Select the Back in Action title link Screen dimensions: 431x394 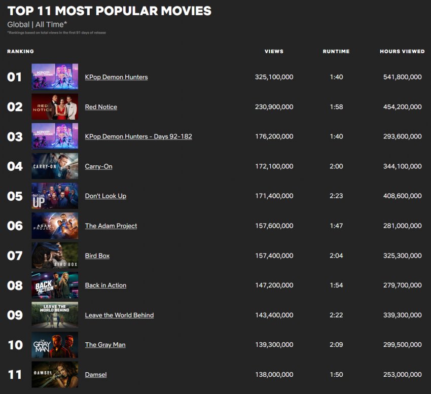pyautogui.click(x=105, y=285)
